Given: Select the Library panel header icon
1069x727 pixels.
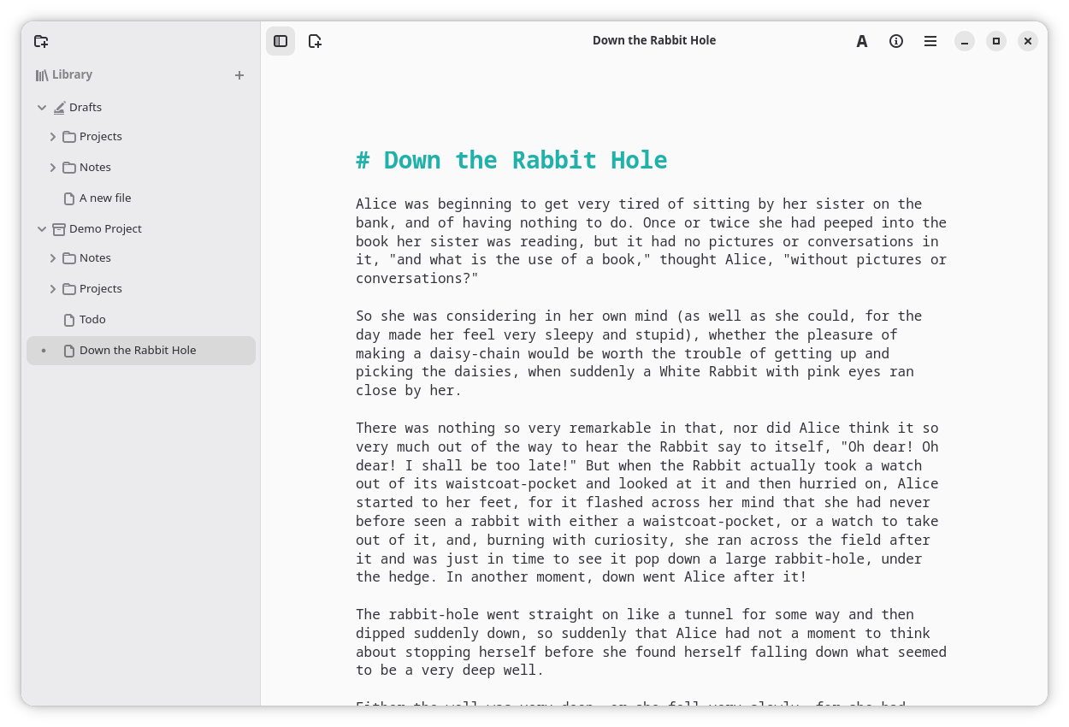Looking at the screenshot, I should (x=42, y=74).
